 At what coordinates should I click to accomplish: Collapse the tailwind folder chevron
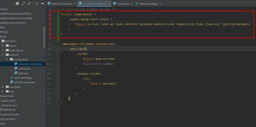[2, 55]
